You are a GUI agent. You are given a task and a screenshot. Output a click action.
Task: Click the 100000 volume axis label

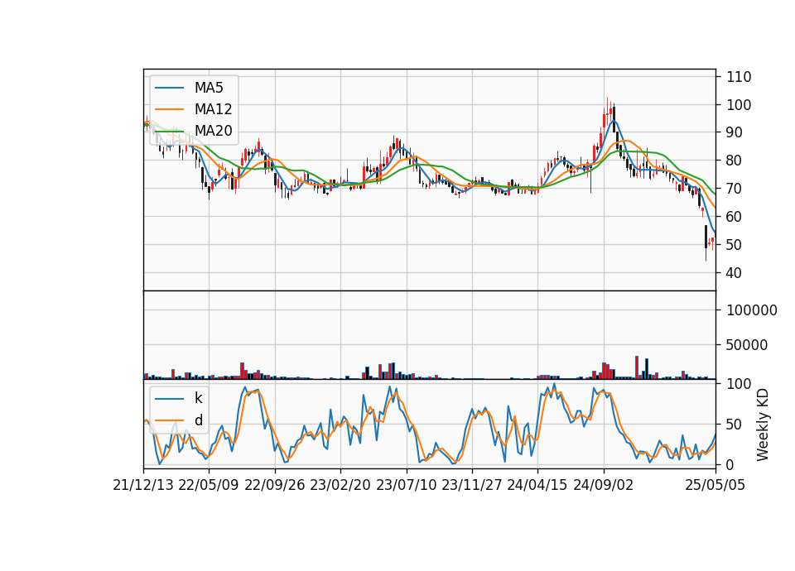[751, 310]
